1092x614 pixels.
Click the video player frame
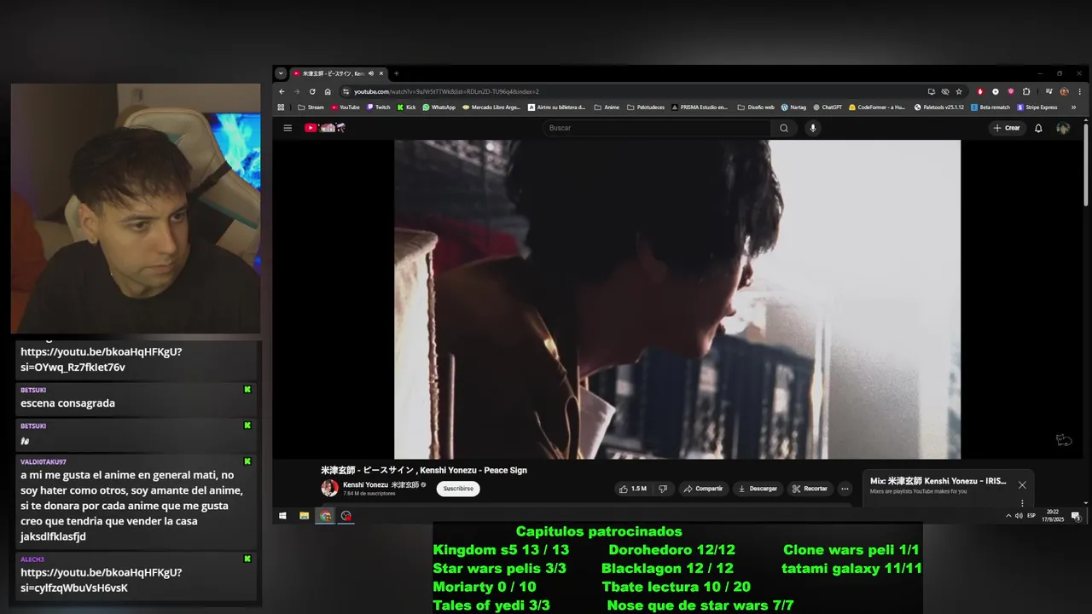click(677, 299)
